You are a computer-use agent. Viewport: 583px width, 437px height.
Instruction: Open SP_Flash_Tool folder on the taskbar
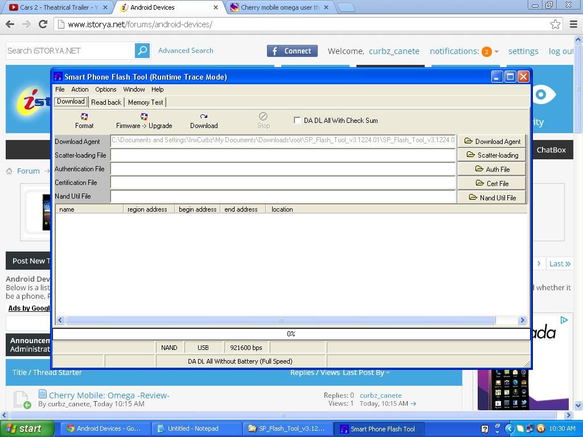pyautogui.click(x=287, y=429)
